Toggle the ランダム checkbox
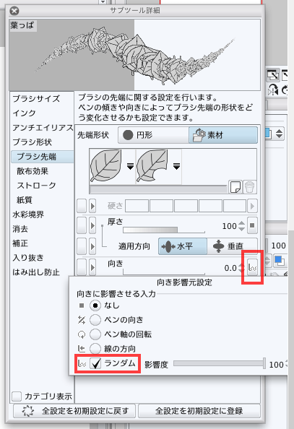The height and width of the screenshot is (429, 294). click(x=95, y=363)
